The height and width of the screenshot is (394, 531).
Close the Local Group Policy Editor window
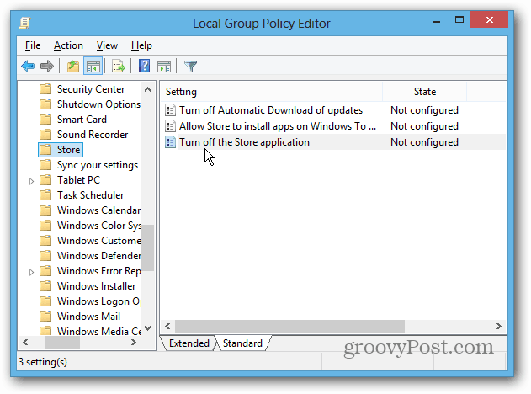pos(490,20)
